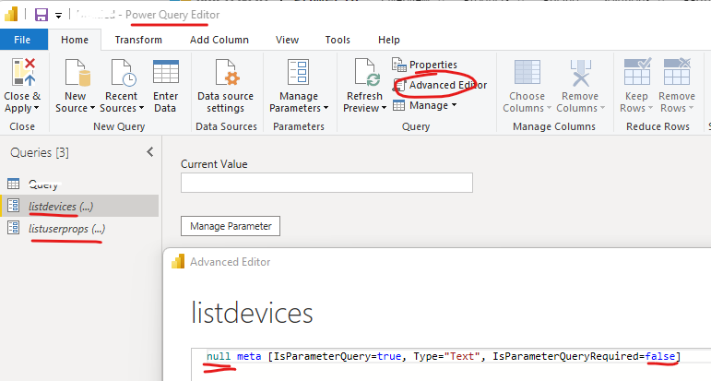This screenshot has width=711, height=381.
Task: Click the listdevices heading in Advanced Editor
Action: [252, 313]
